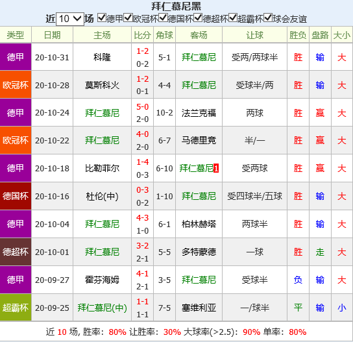
Task: Disable the 德超杯 filter checkbox
Action: [198, 18]
